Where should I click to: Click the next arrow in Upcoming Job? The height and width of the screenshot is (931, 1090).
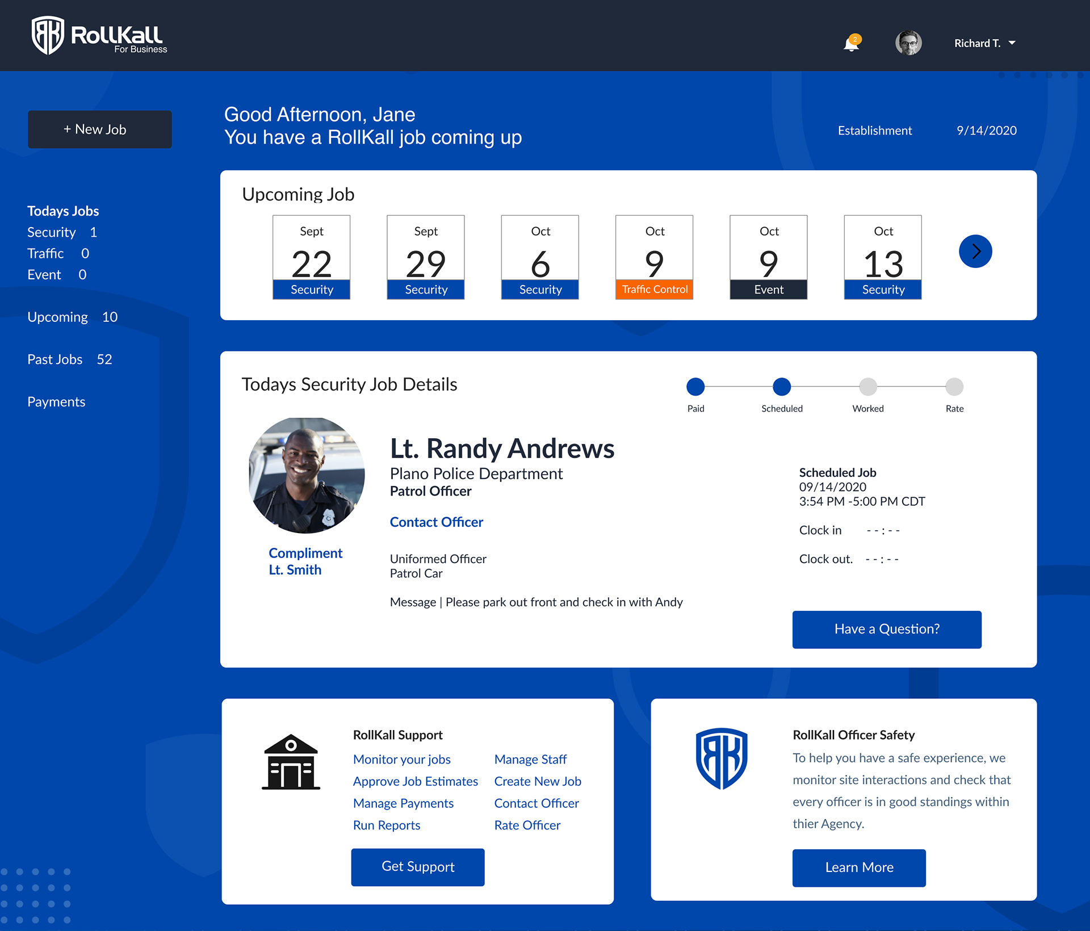coord(975,251)
